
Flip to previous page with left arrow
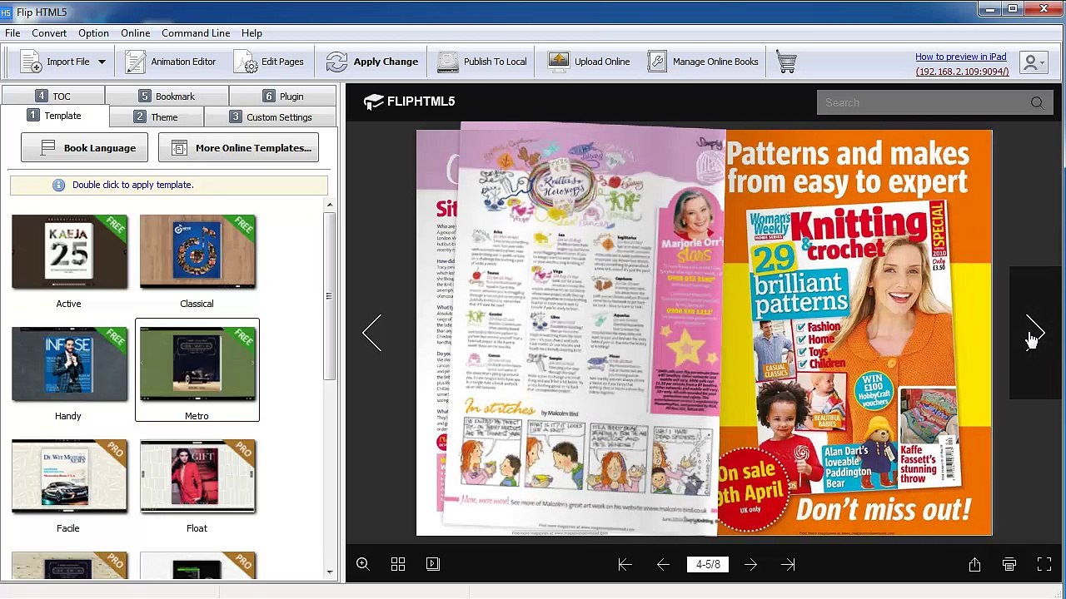click(371, 334)
